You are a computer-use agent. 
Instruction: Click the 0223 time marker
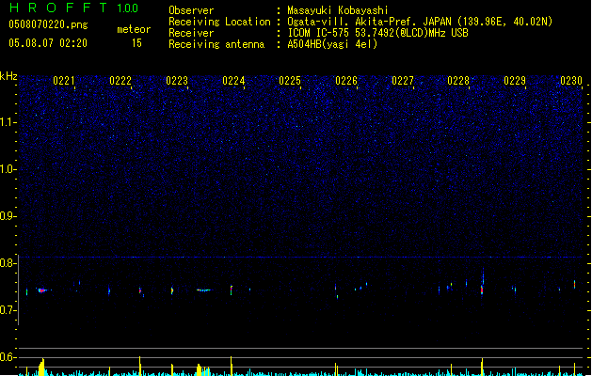[x=177, y=81]
